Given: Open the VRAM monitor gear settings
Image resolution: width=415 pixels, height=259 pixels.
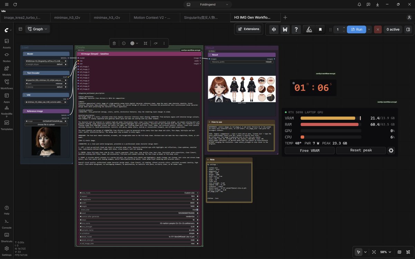Looking at the screenshot, I should pyautogui.click(x=391, y=151).
